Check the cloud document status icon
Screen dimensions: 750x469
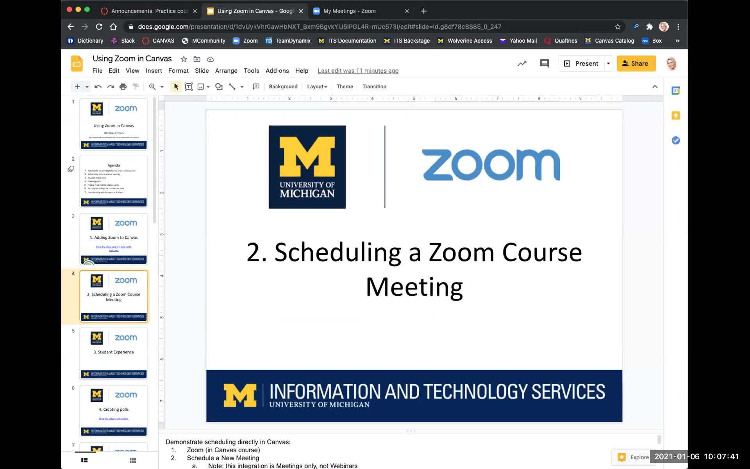211,59
